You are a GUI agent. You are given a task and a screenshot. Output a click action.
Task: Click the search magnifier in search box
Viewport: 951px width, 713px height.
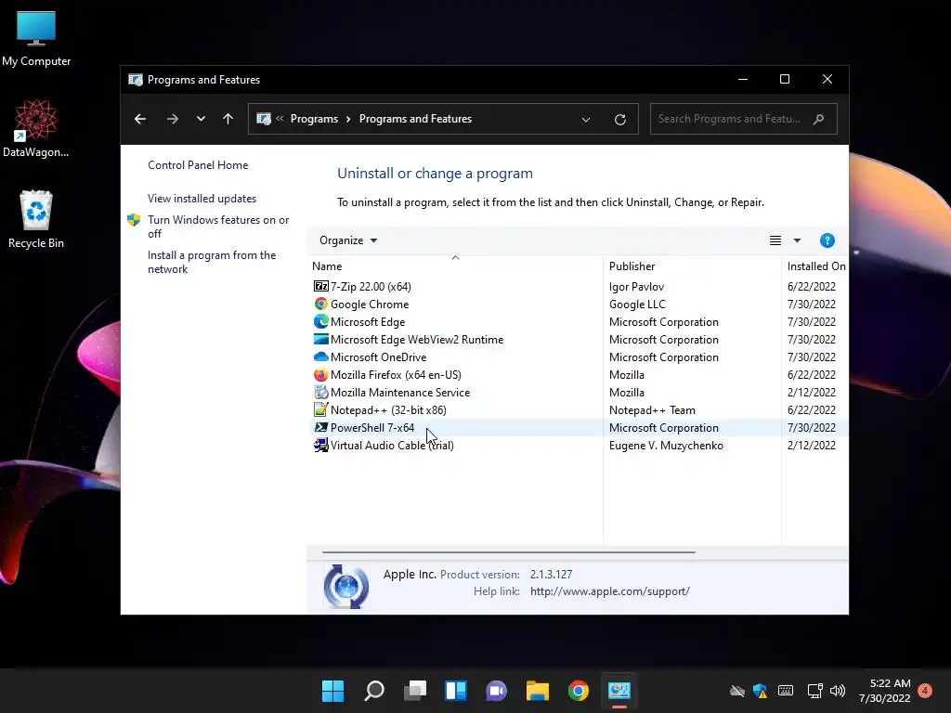point(819,119)
